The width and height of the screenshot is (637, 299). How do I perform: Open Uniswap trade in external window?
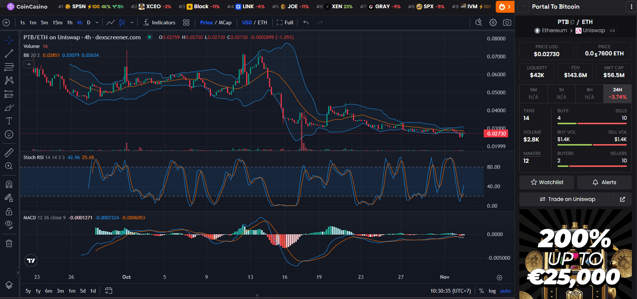coord(622,199)
